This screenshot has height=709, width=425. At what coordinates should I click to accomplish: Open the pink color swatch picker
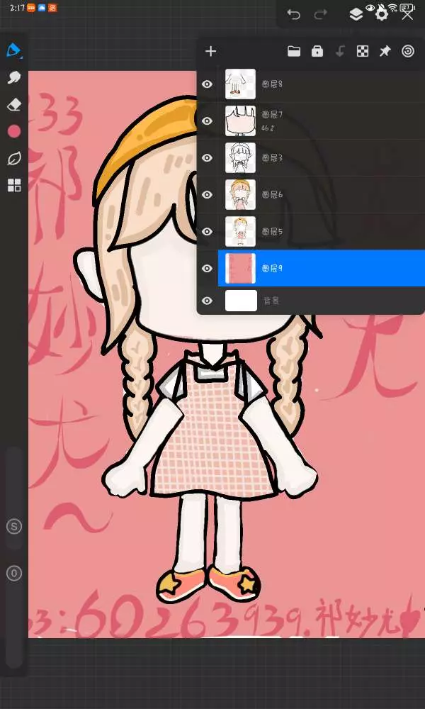pos(13,132)
